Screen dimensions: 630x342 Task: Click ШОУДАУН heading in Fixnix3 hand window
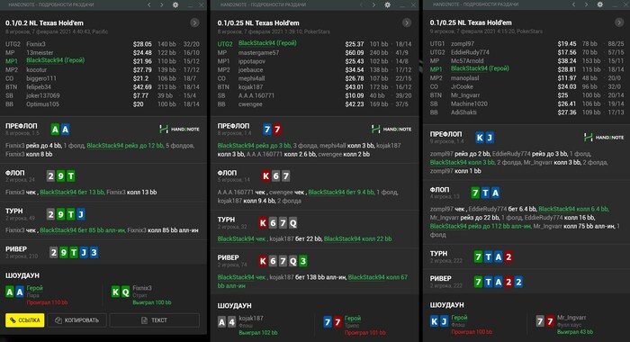(x=22, y=275)
